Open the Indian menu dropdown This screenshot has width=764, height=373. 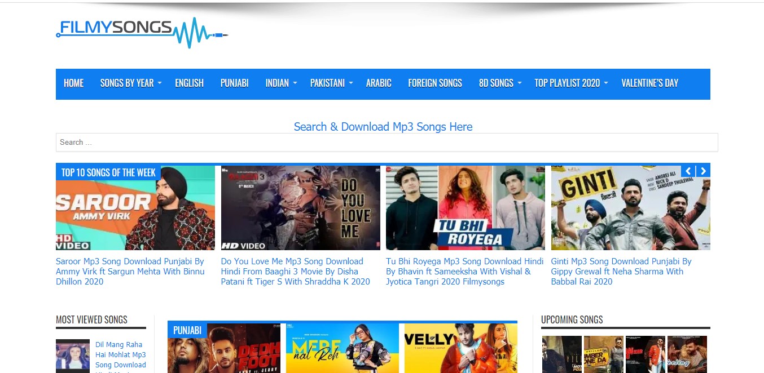pyautogui.click(x=281, y=83)
